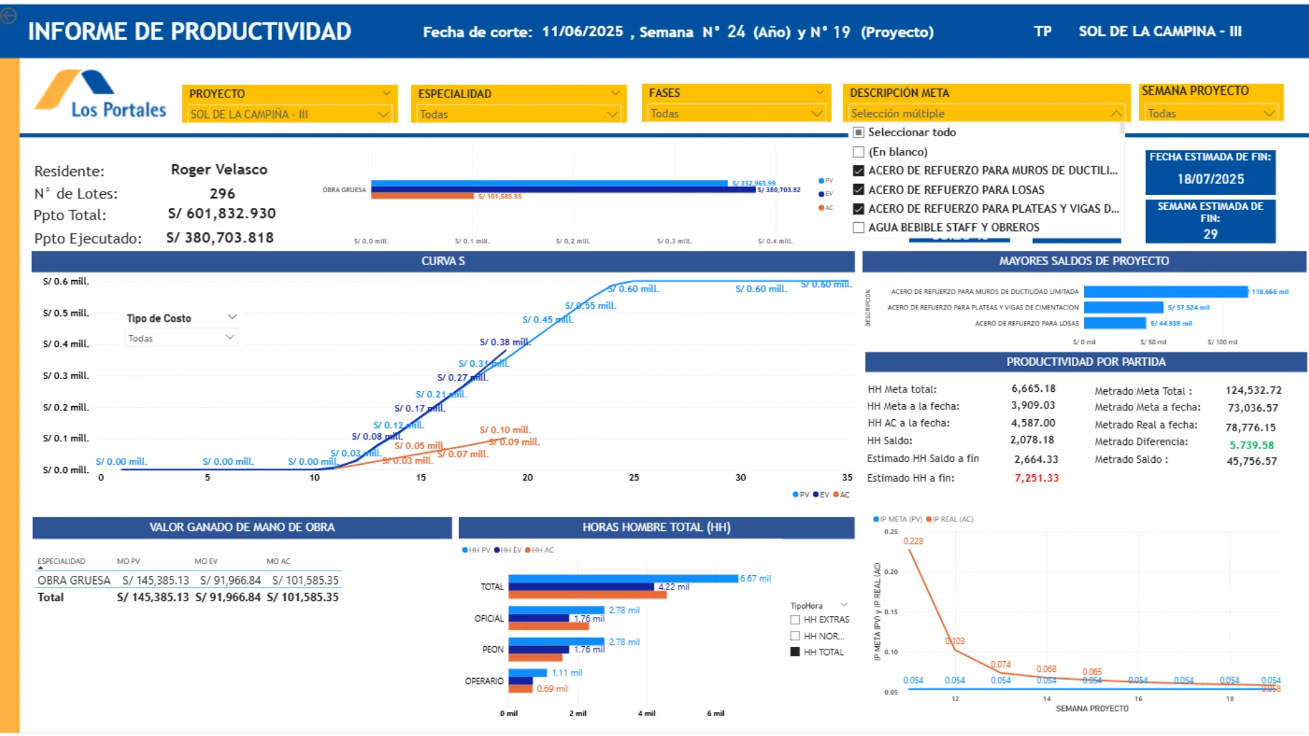Click the IP META (PV) legend marker
Screen dimensions: 1309x736
(x=876, y=519)
